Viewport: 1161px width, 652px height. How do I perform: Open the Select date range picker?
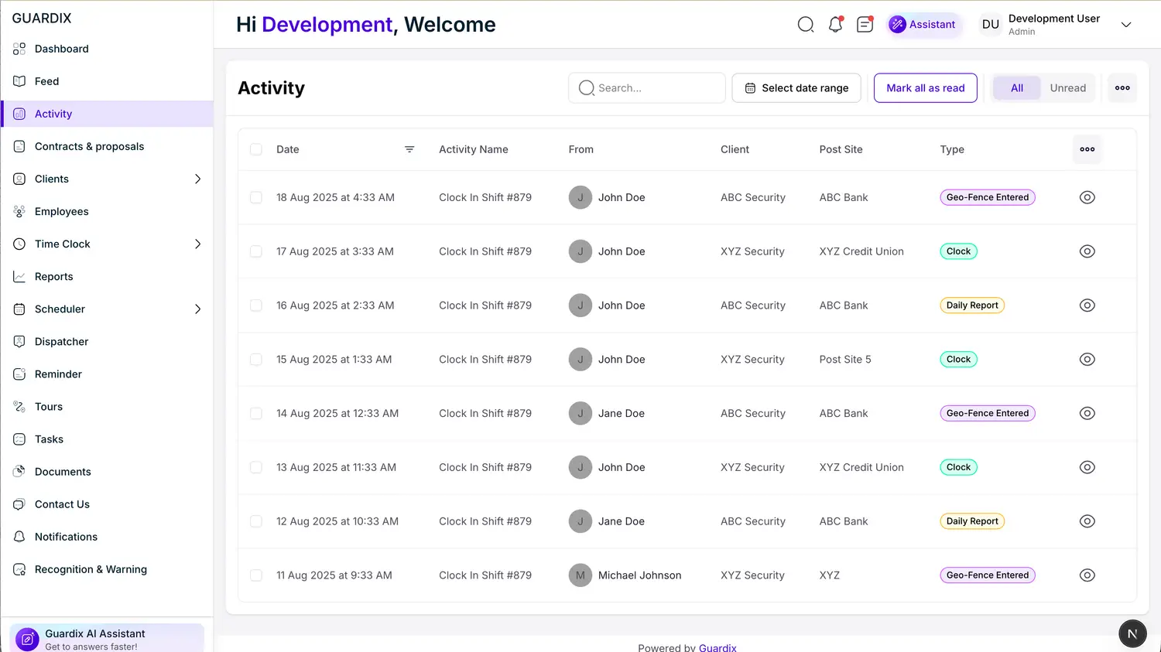[x=796, y=88]
